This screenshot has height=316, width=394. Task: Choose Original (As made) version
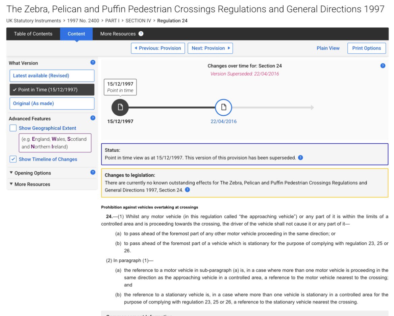point(52,103)
